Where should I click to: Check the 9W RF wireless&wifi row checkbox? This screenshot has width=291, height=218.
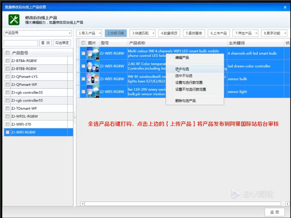point(83,79)
